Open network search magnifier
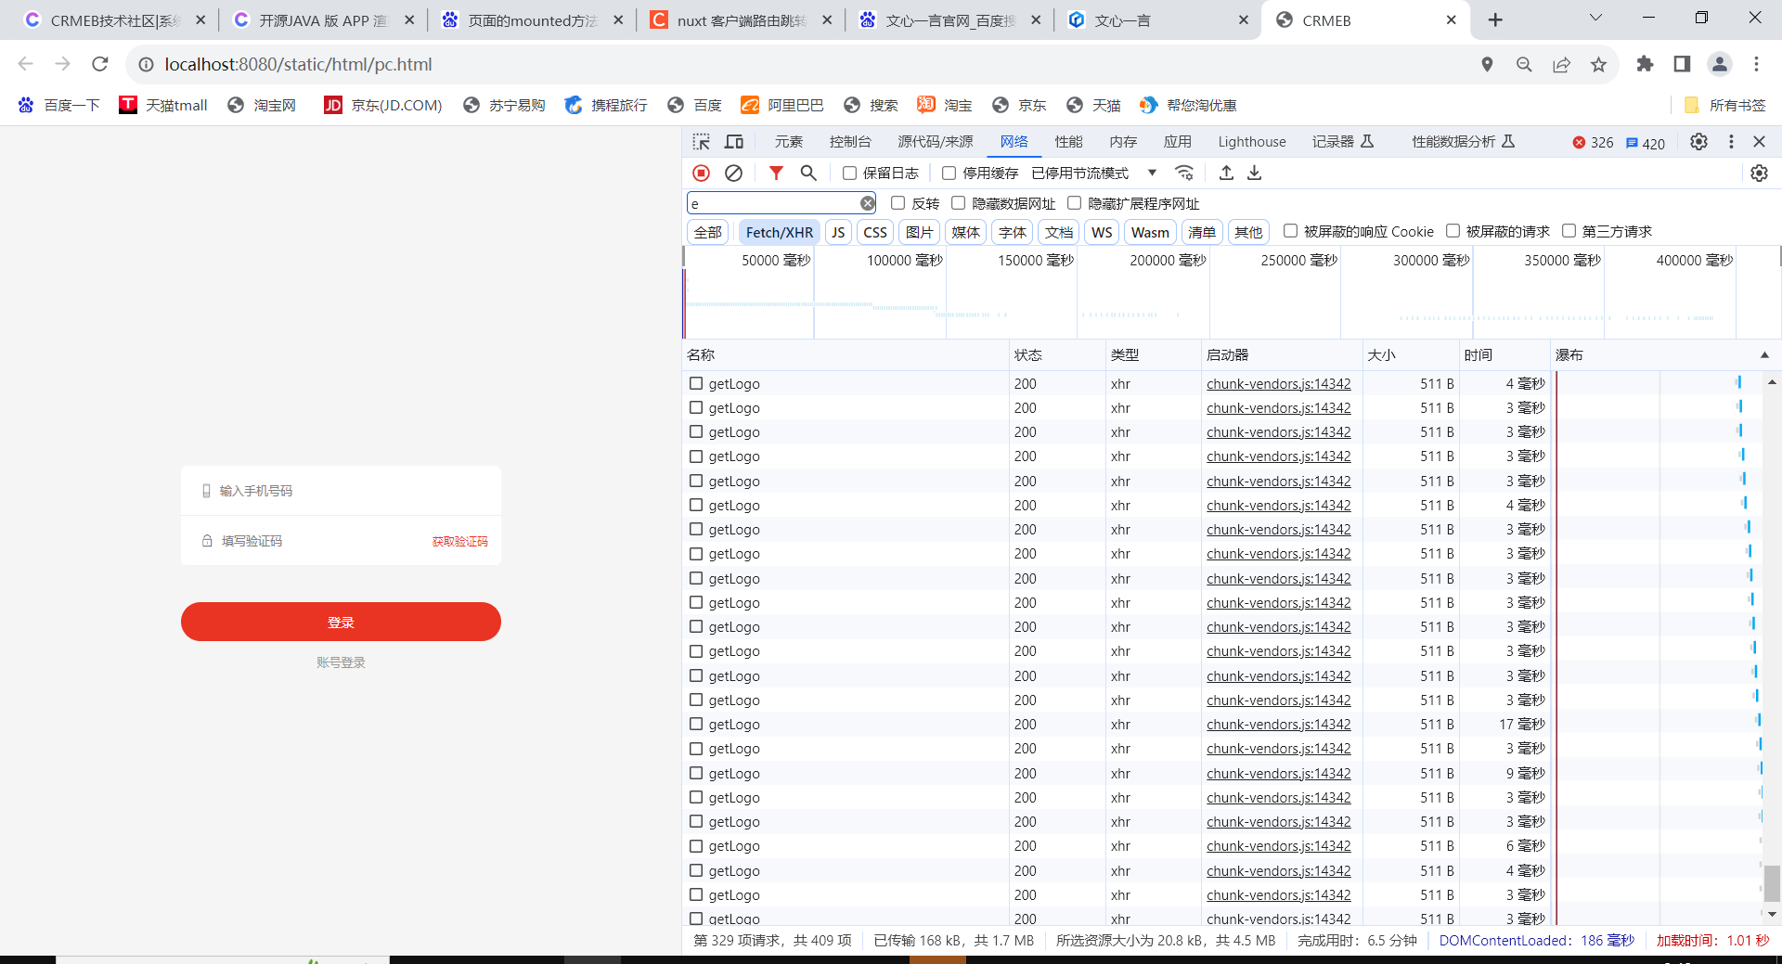Screen dimensions: 1782x964 [808, 174]
